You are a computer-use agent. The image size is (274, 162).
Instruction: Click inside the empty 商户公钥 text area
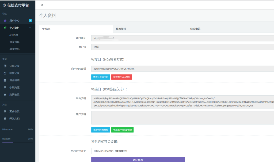coord(182,118)
